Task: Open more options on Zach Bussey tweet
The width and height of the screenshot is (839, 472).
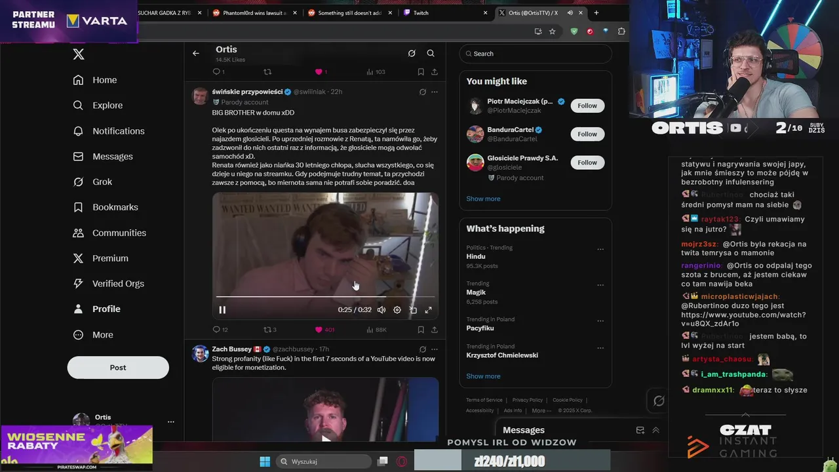Action: pyautogui.click(x=435, y=349)
